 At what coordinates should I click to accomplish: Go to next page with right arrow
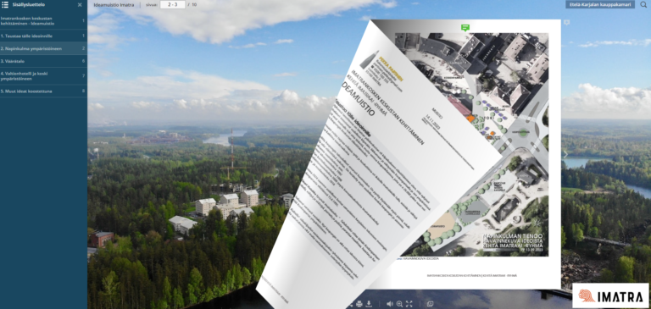point(565,154)
